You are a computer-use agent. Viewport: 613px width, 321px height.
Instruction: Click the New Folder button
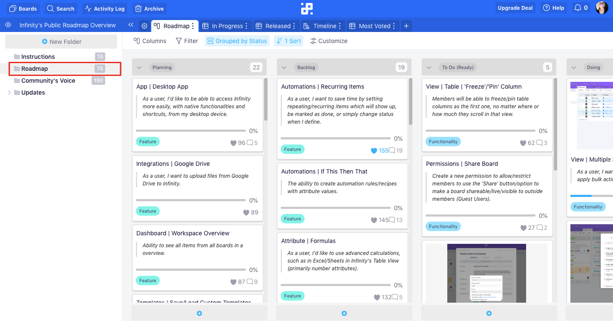point(61,42)
